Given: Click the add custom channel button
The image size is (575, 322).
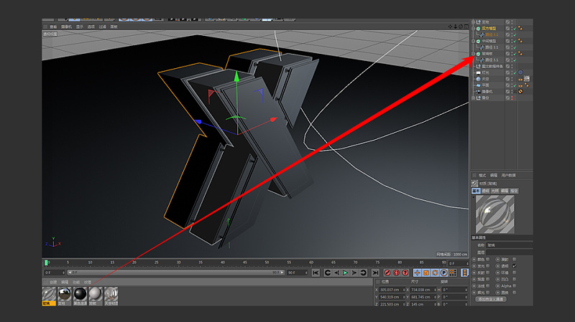Looking at the screenshot, I should 491,299.
